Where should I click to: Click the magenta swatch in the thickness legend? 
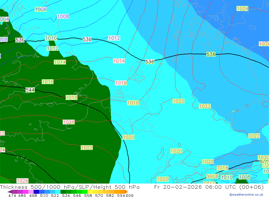tap(25, 192)
